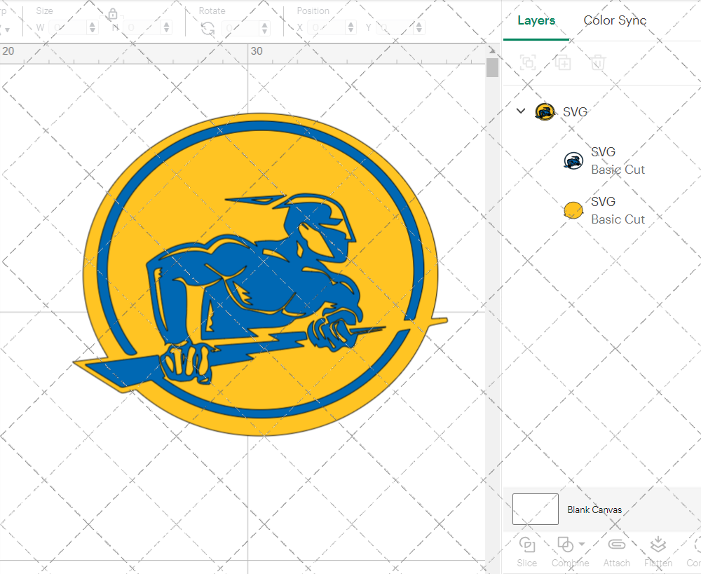
Task: Collapse the SVG group chevron
Action: point(521,111)
